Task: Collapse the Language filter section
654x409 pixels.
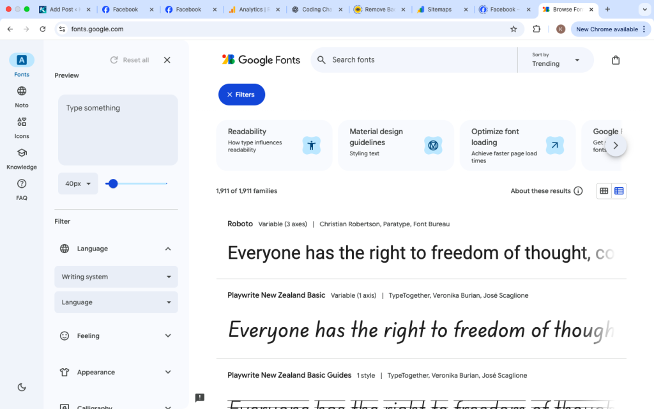Action: (167, 249)
